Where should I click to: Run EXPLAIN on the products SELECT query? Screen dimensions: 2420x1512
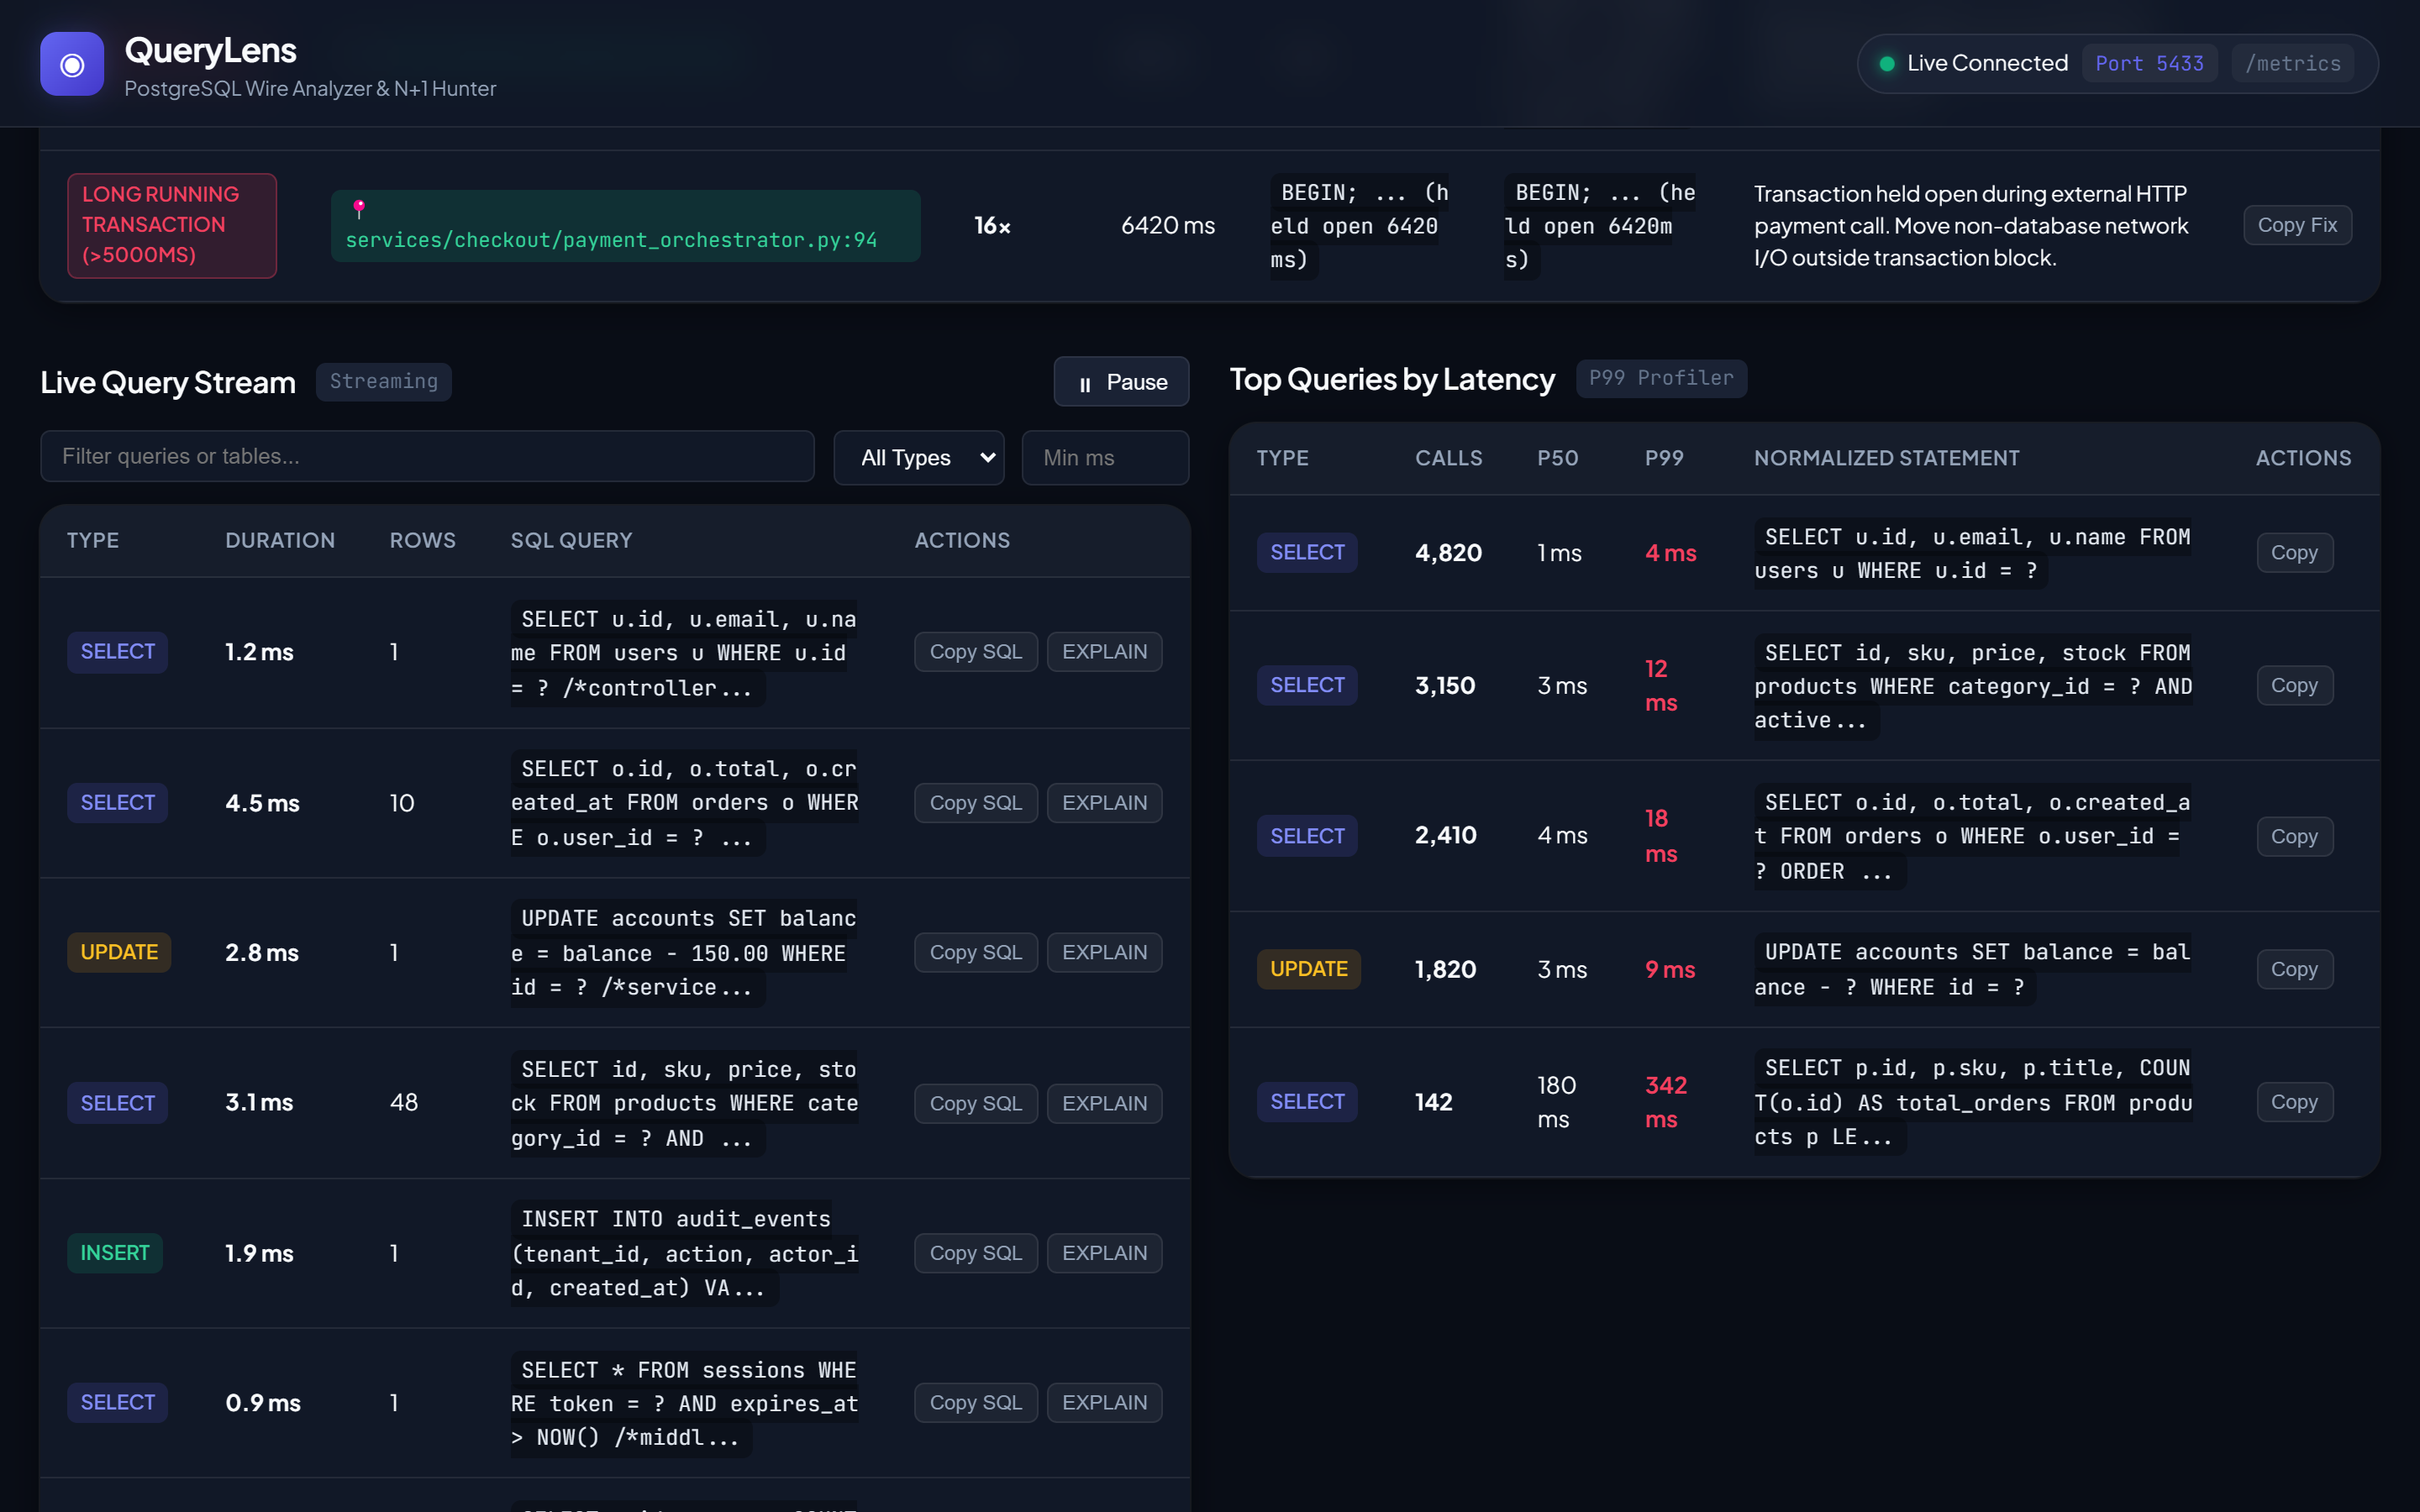tap(1104, 1103)
